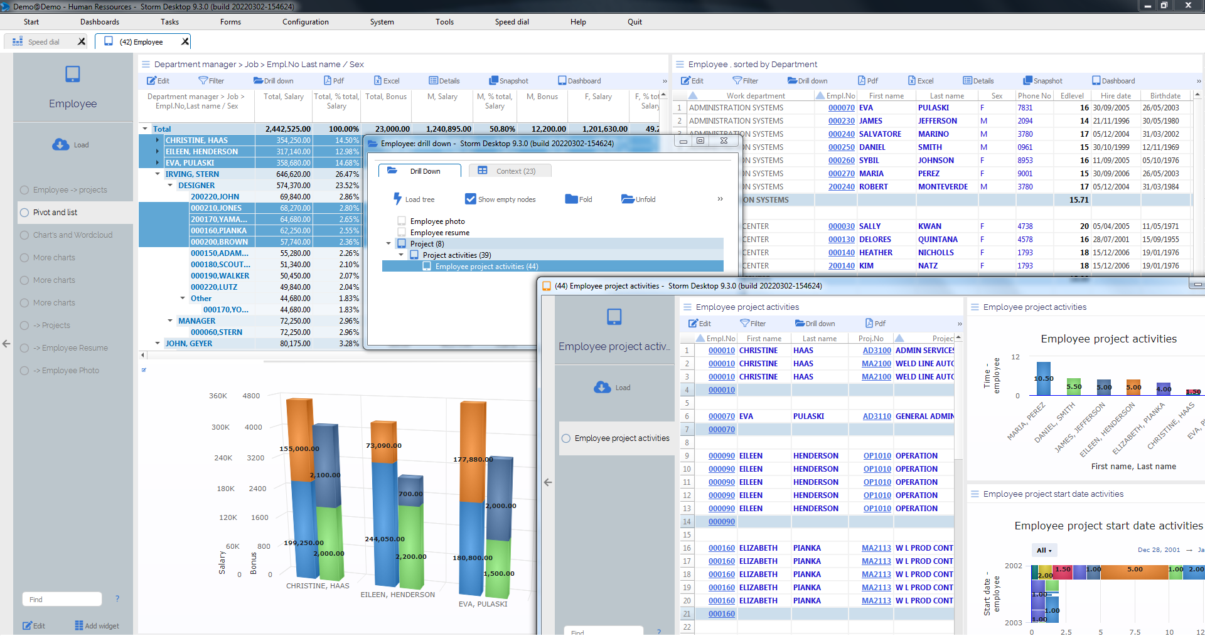Take Snapshot of Department manager pivot
Viewport: 1205px width, 636px height.
click(508, 81)
